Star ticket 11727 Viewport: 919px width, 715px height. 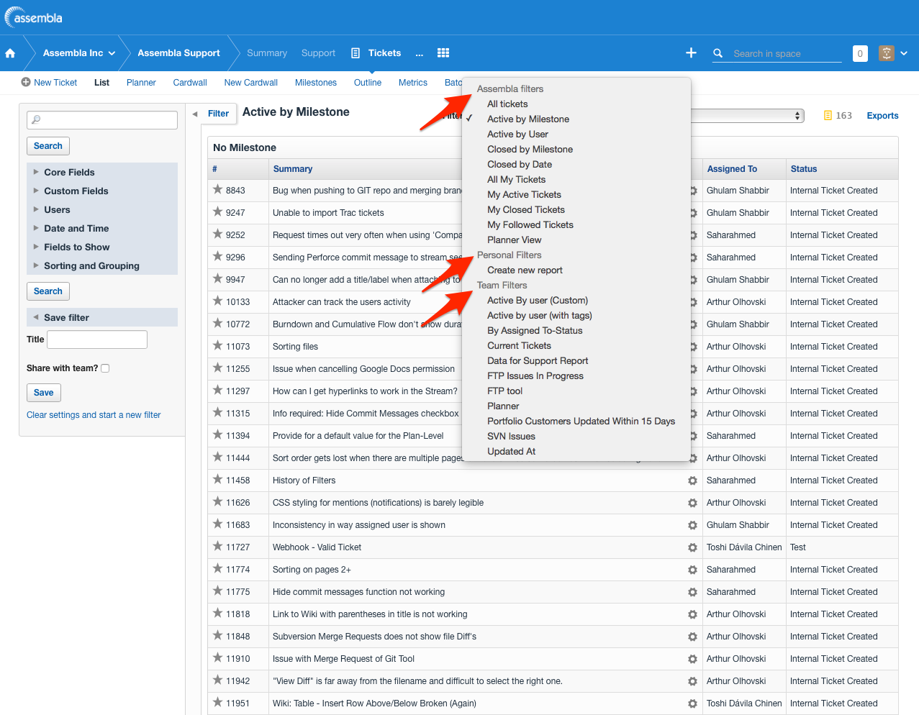(x=217, y=547)
